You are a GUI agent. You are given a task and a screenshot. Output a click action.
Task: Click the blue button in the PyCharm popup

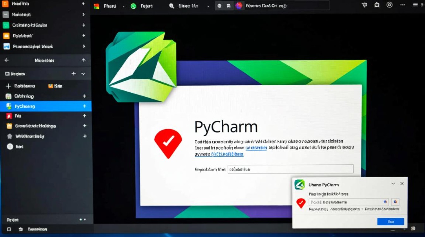[391, 222]
